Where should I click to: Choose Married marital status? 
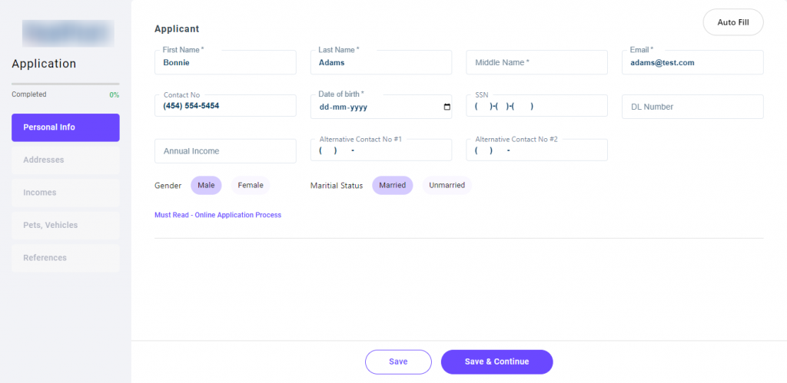392,185
